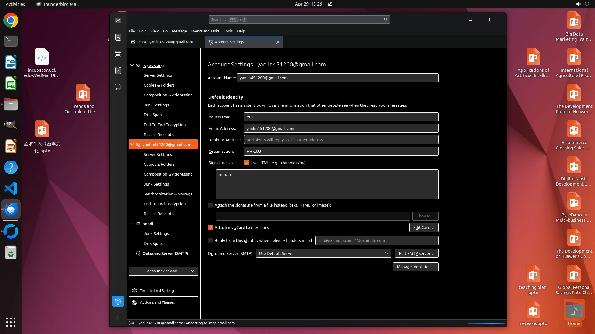This screenshot has height=334, width=595.
Task: Click the Settings gear in spaces toolbar
Action: [118, 301]
